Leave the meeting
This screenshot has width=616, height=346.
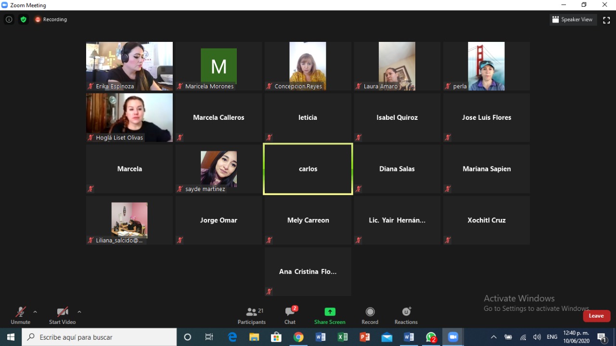click(x=596, y=316)
